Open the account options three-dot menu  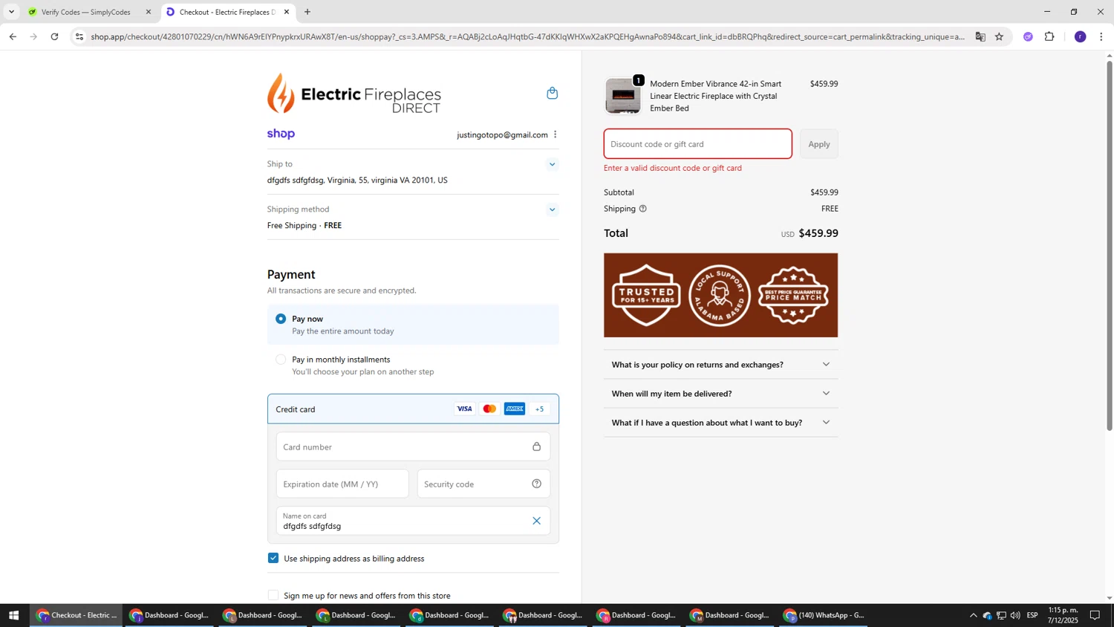click(x=555, y=134)
